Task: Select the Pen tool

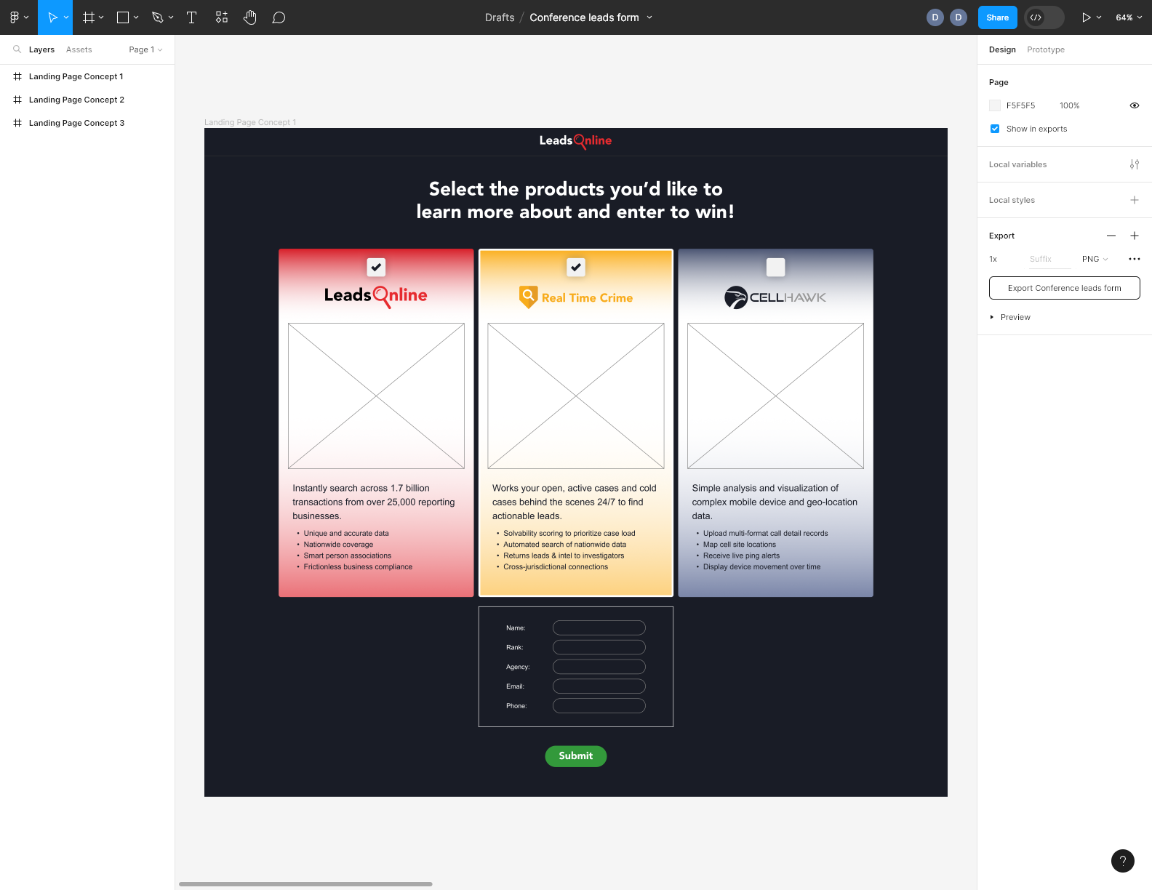Action: 157,17
